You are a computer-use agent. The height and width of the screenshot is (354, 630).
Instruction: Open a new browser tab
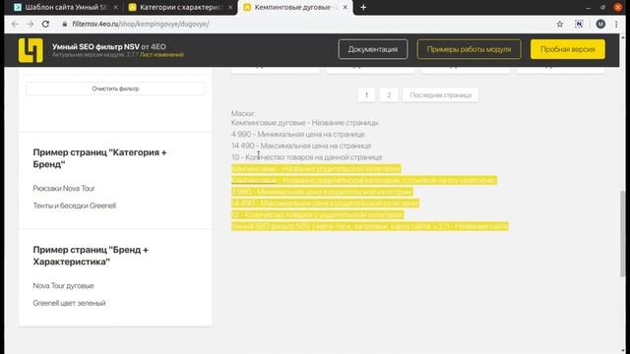(x=363, y=7)
